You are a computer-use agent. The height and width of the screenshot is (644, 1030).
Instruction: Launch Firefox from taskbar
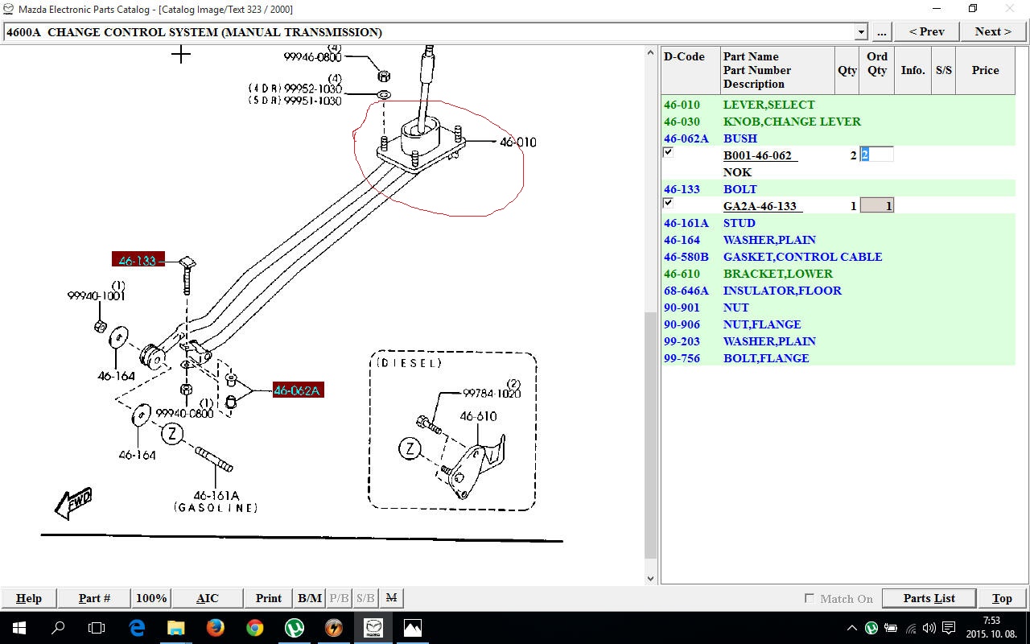click(215, 628)
